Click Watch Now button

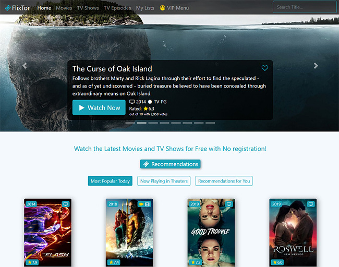point(99,107)
